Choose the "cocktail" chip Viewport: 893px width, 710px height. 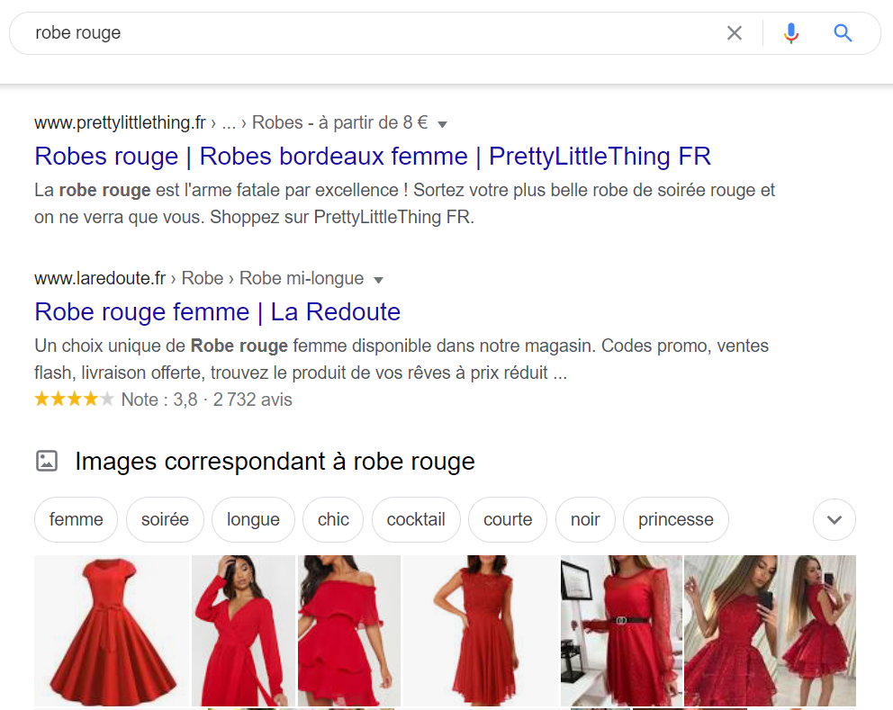click(416, 519)
